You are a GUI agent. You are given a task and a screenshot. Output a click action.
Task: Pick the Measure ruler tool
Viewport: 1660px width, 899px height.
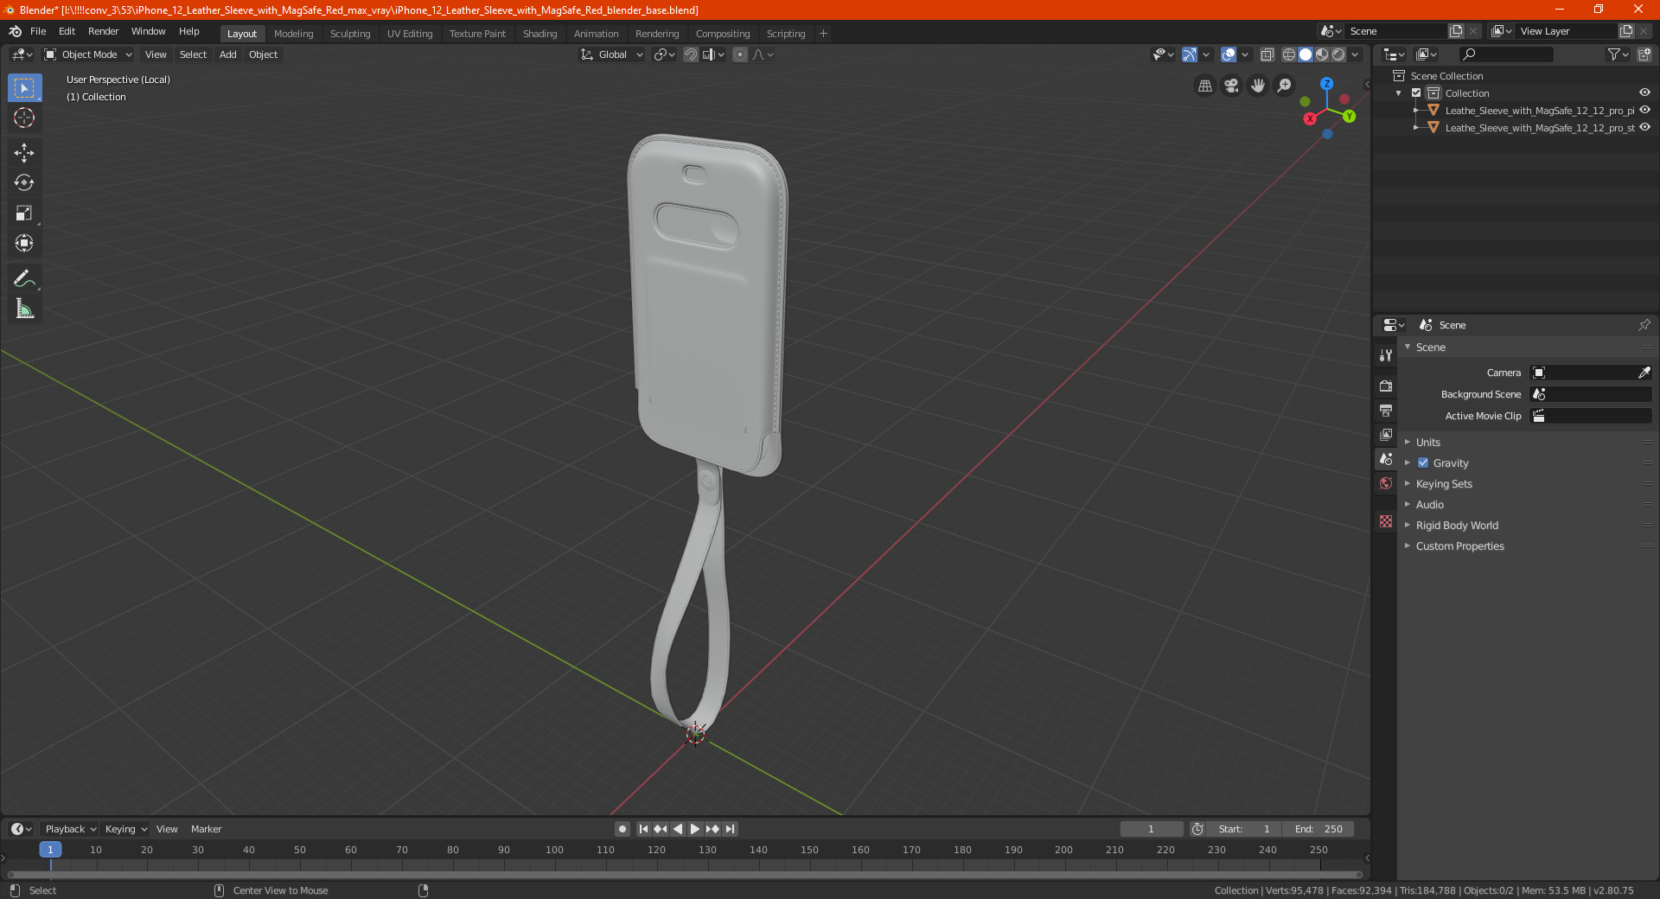[24, 309]
